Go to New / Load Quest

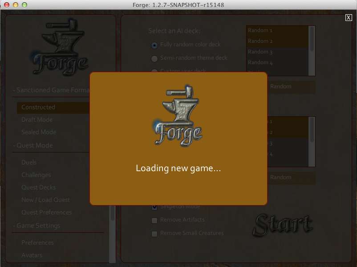coord(46,200)
